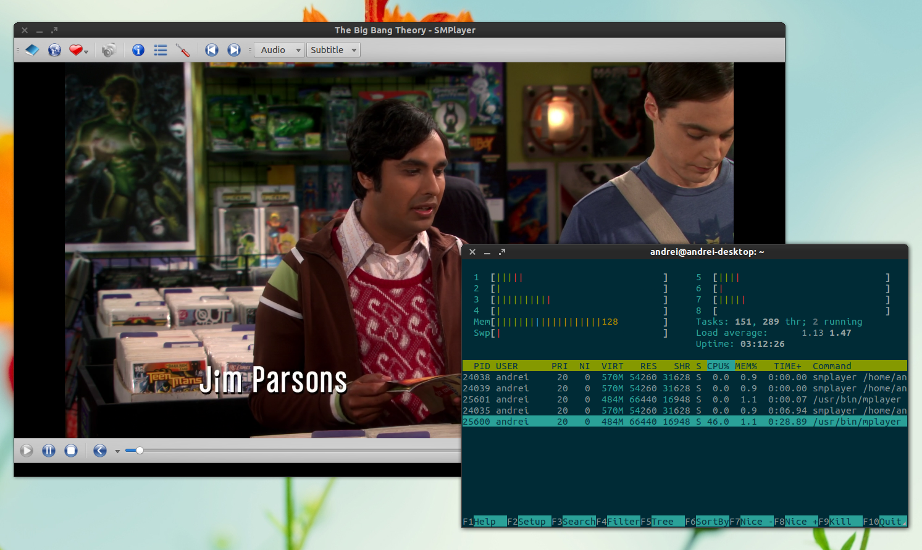Select htop process row PID 24039
Viewport: 922px width, 550px height.
tap(685, 388)
